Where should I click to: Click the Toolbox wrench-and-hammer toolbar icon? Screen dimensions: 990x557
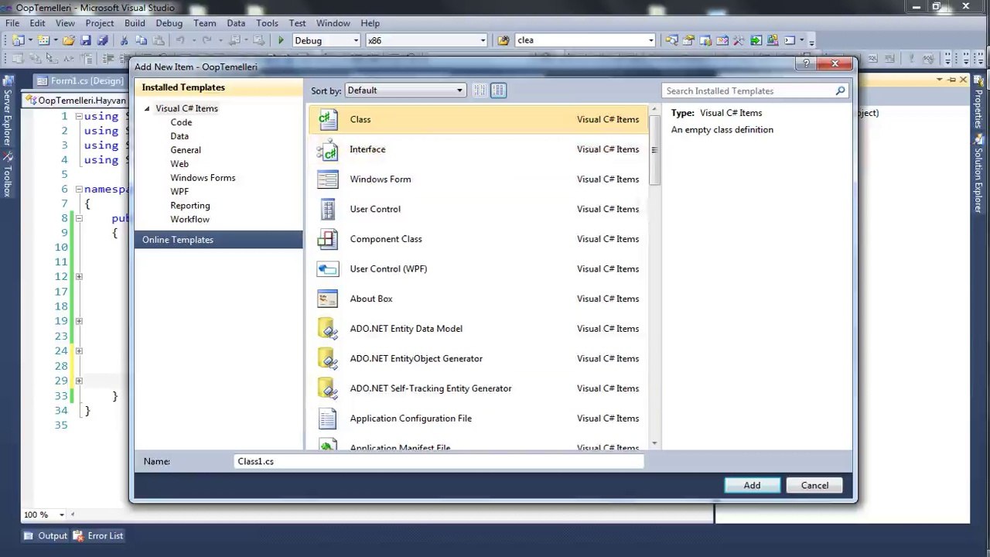pyautogui.click(x=739, y=40)
